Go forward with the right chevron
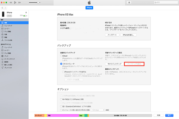Viewport: 179px width, 119px height. 5,8
